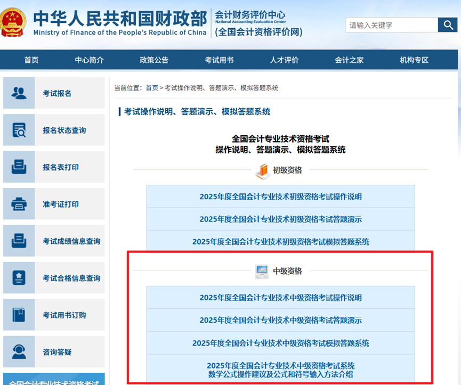Open 中级数学公式操作建议 link
Screen dimensions: 461x385
click(280, 370)
